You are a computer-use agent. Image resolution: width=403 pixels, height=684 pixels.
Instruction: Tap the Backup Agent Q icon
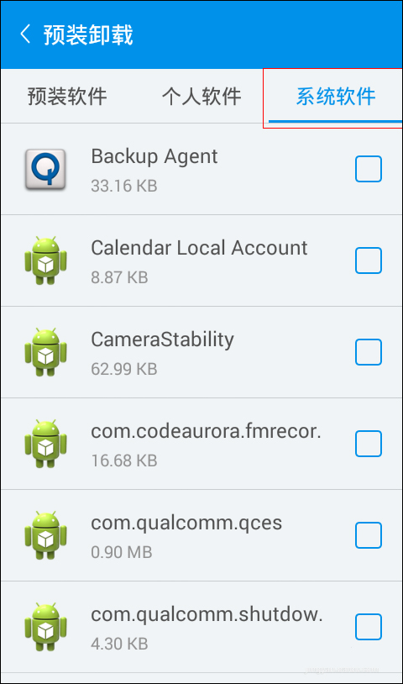[x=45, y=169]
